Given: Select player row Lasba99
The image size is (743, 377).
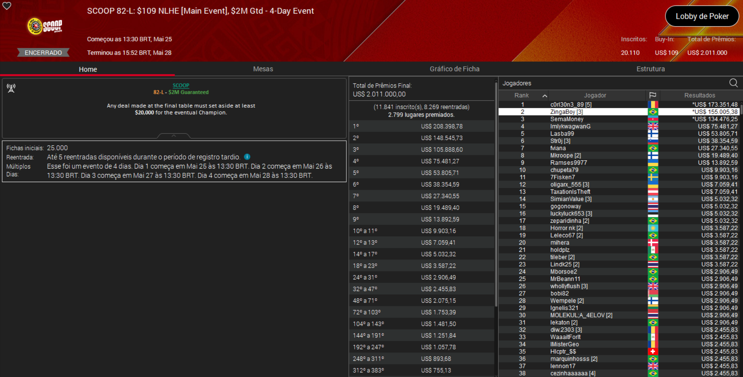Looking at the screenshot, I should pos(619,134).
